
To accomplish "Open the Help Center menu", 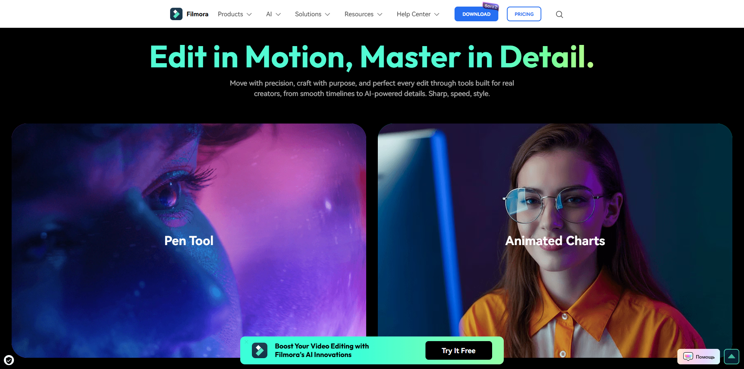I will point(418,14).
